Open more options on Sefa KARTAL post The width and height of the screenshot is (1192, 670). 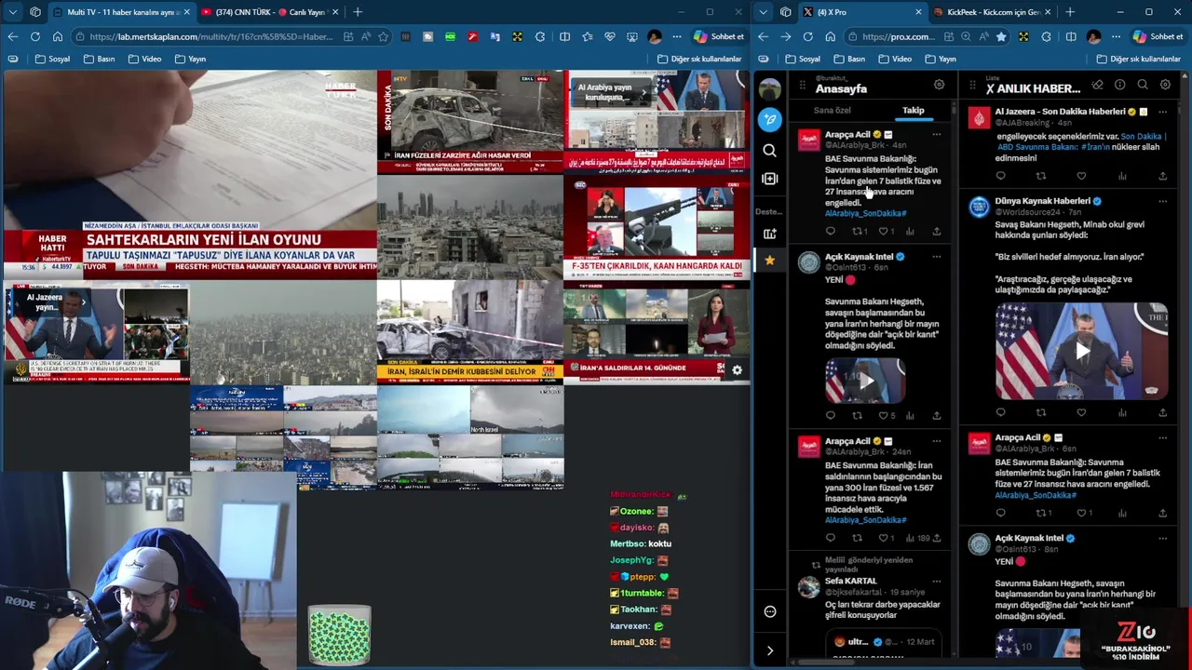pos(936,581)
